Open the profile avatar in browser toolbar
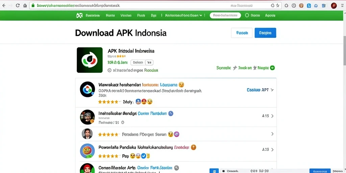The image size is (346, 173). pos(334,5)
